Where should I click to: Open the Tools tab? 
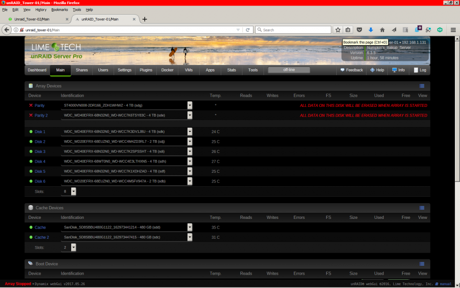[x=253, y=70]
